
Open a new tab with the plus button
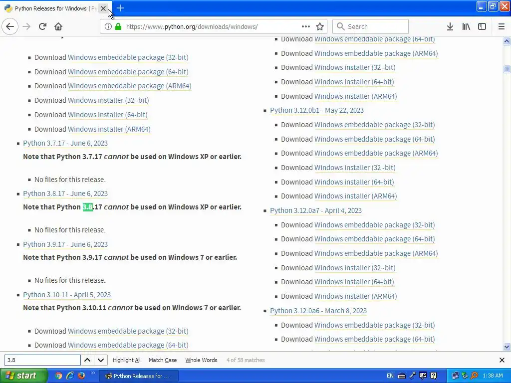coord(120,8)
